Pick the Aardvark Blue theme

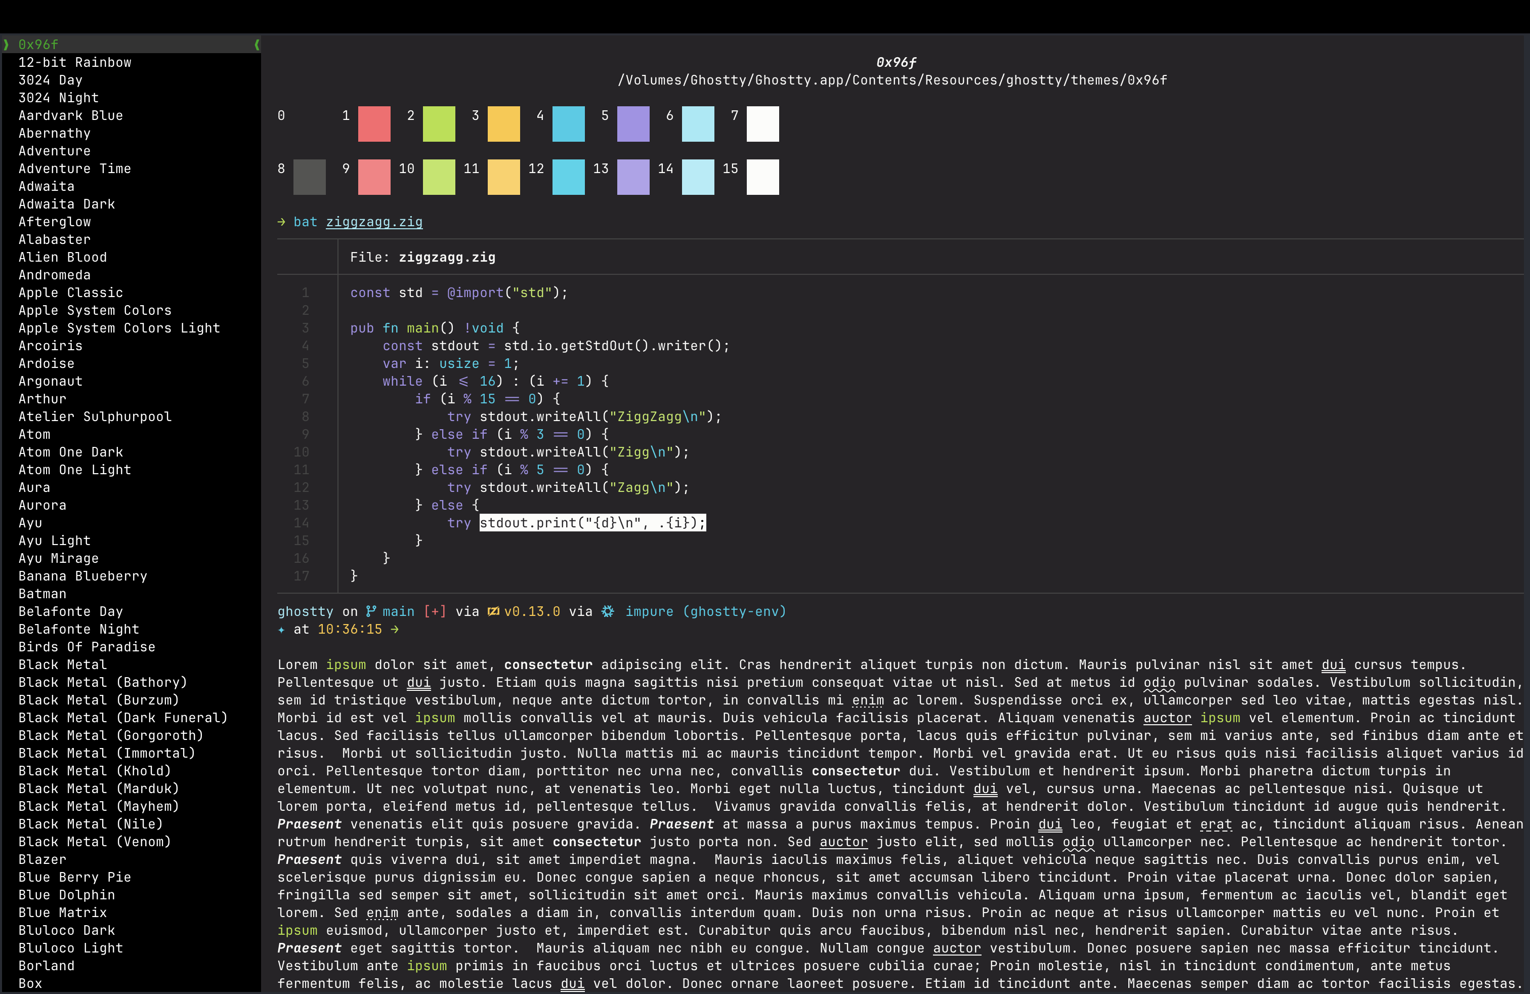(x=71, y=116)
